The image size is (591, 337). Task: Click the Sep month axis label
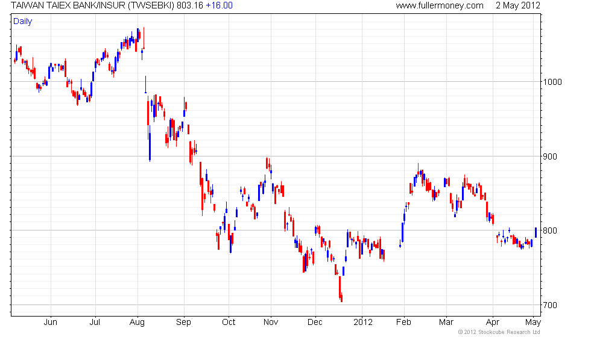click(x=183, y=323)
